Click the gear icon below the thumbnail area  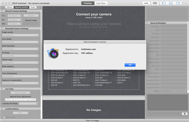[185, 114]
